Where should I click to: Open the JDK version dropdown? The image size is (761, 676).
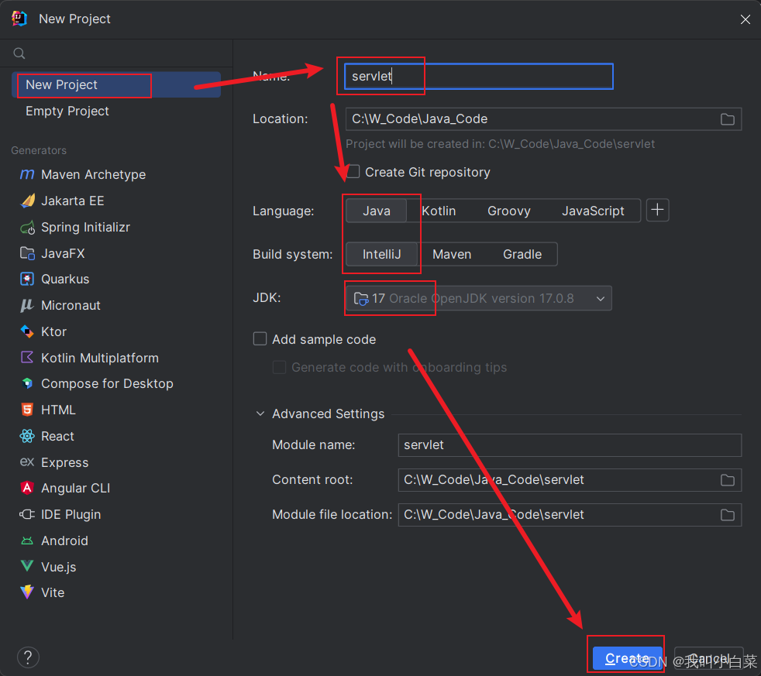[479, 298]
